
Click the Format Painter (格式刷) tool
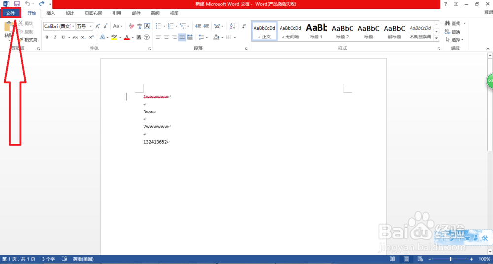28,40
